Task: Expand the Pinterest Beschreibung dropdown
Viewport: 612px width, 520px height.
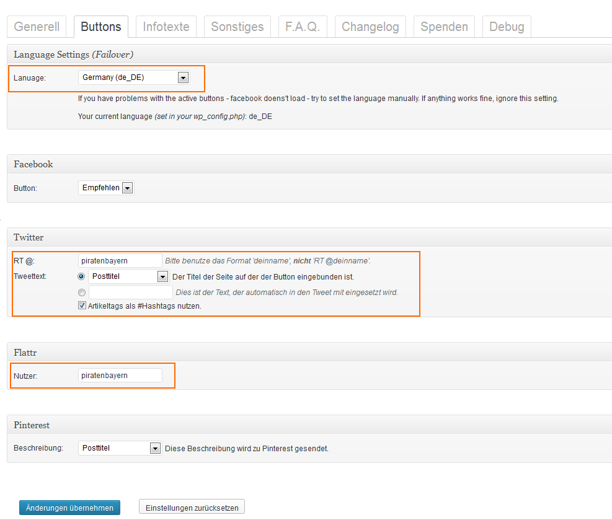Action: click(x=120, y=448)
